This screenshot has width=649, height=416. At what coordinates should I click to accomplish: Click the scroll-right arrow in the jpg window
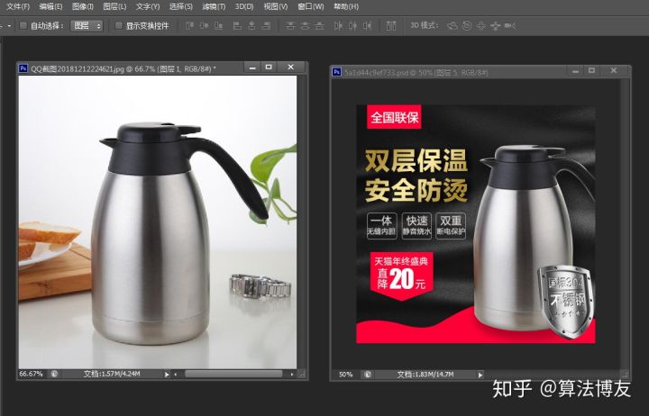point(292,375)
